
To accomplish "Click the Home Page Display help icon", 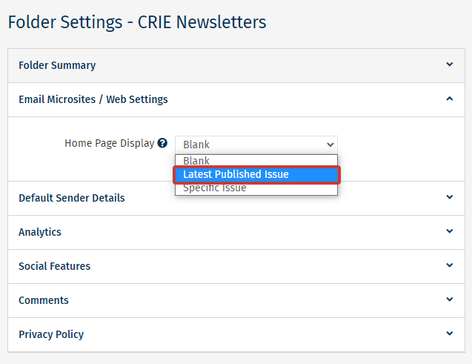I will [x=162, y=144].
